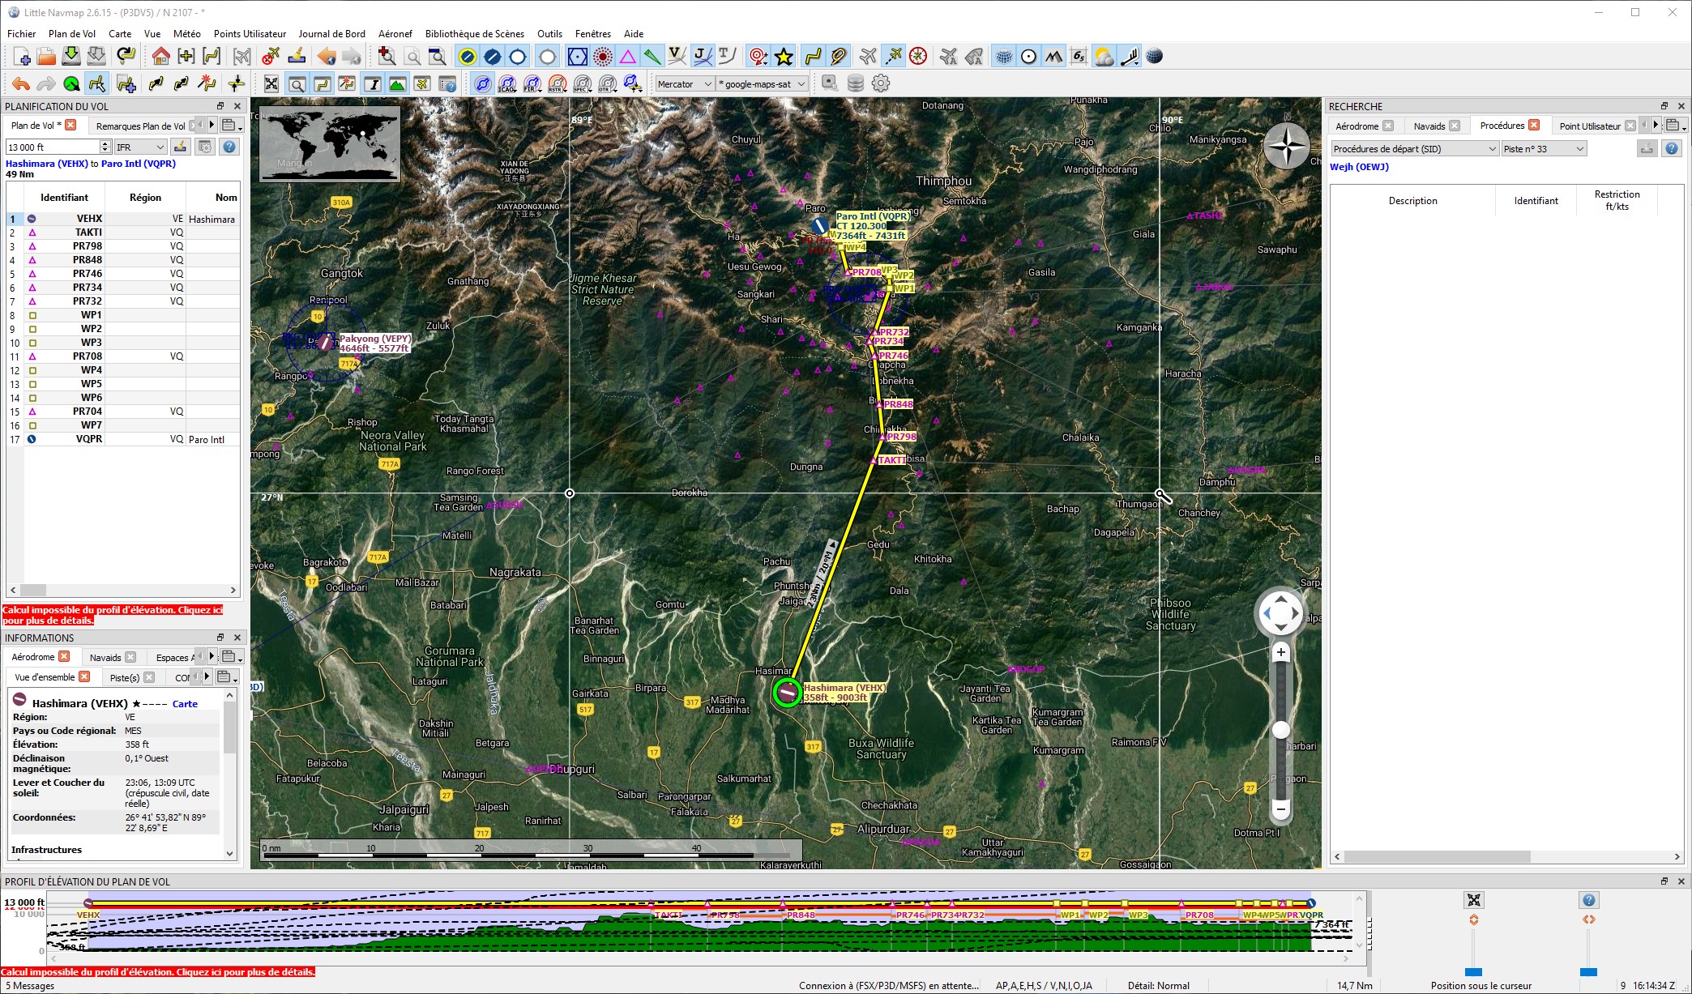Viewport: 1692px width, 994px height.
Task: Toggle VOR stations display in toolbar
Action: (x=576, y=57)
